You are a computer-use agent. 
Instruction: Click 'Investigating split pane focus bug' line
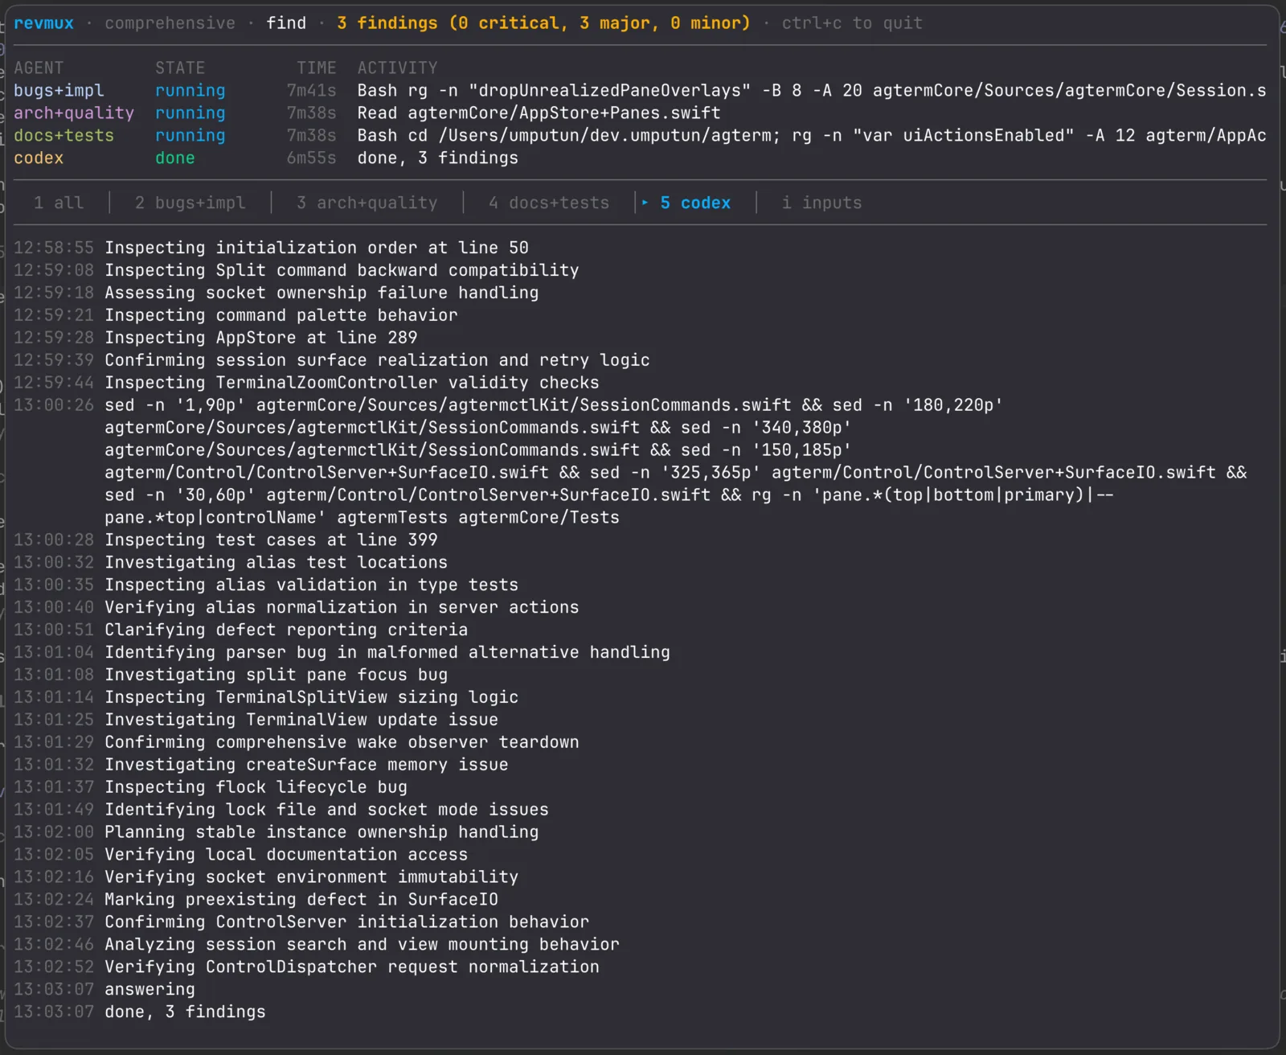point(276,675)
